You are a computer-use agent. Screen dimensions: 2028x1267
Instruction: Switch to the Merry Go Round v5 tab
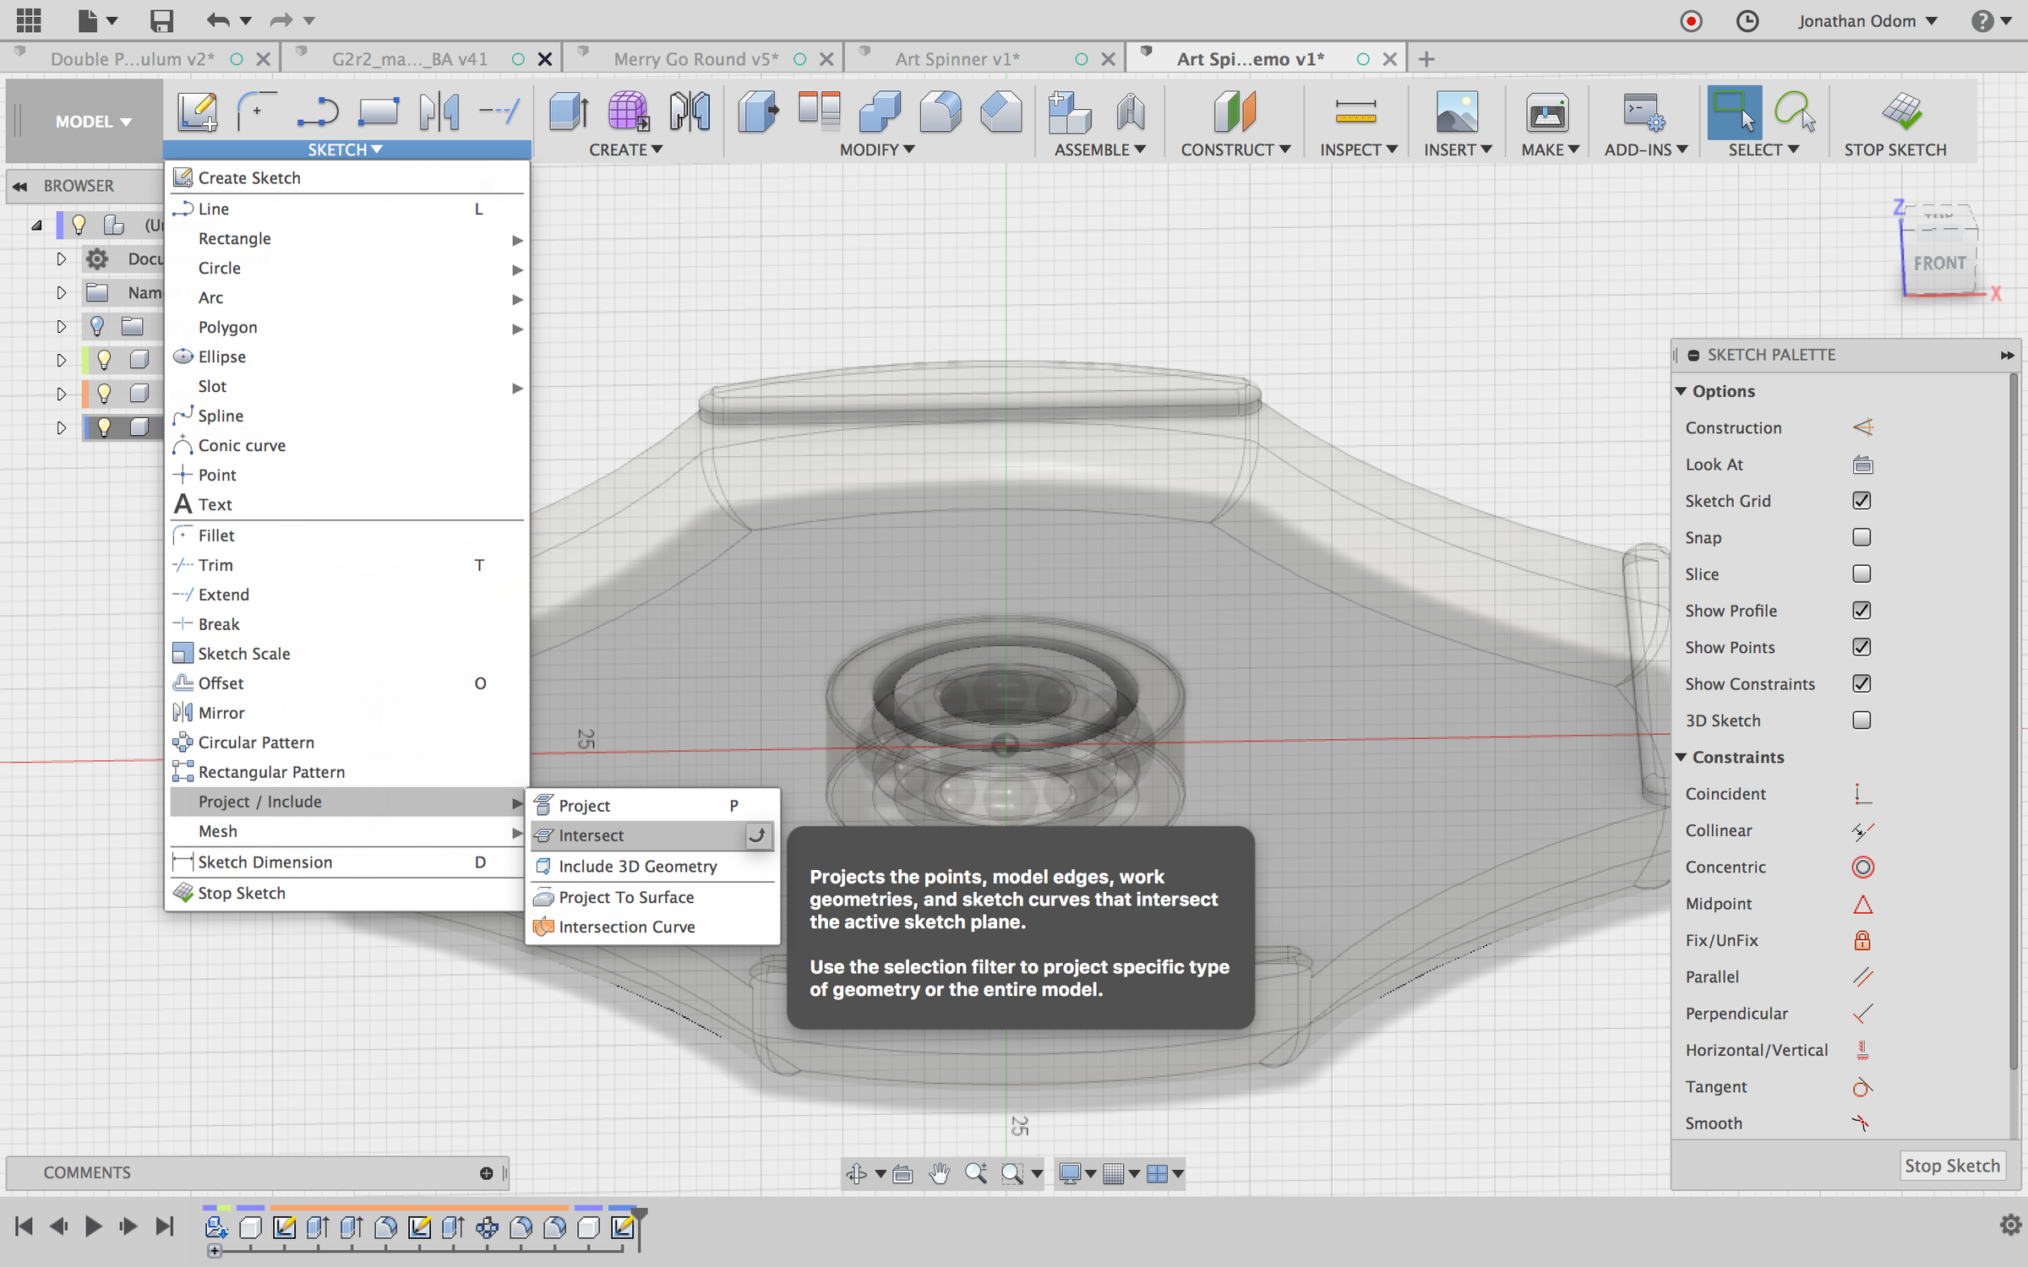[x=695, y=59]
